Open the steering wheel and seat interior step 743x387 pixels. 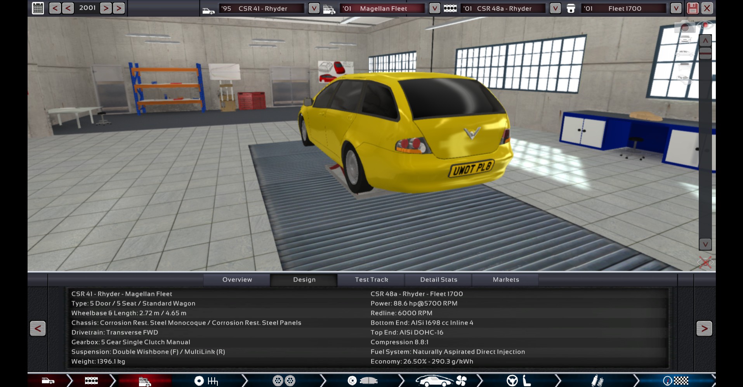(x=519, y=381)
